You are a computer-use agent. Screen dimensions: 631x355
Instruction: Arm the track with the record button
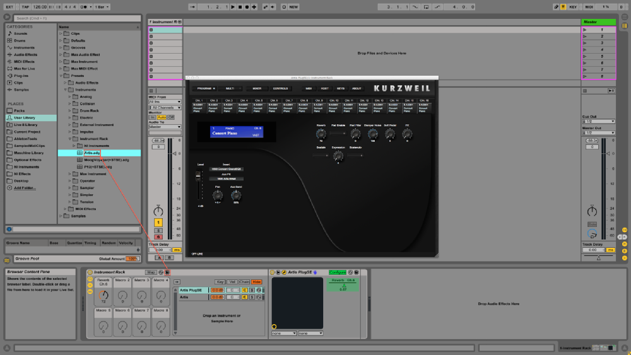[x=158, y=237]
